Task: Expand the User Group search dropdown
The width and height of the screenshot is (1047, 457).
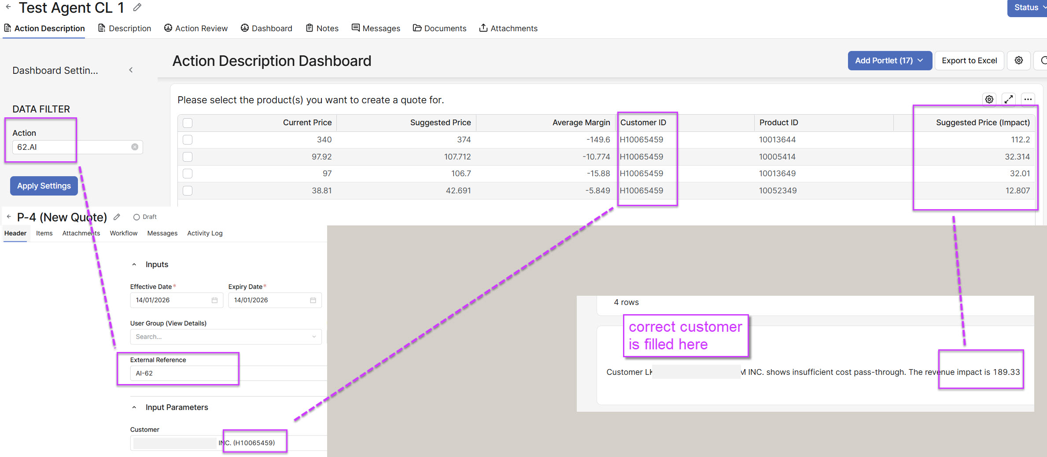Action: pyautogui.click(x=313, y=337)
